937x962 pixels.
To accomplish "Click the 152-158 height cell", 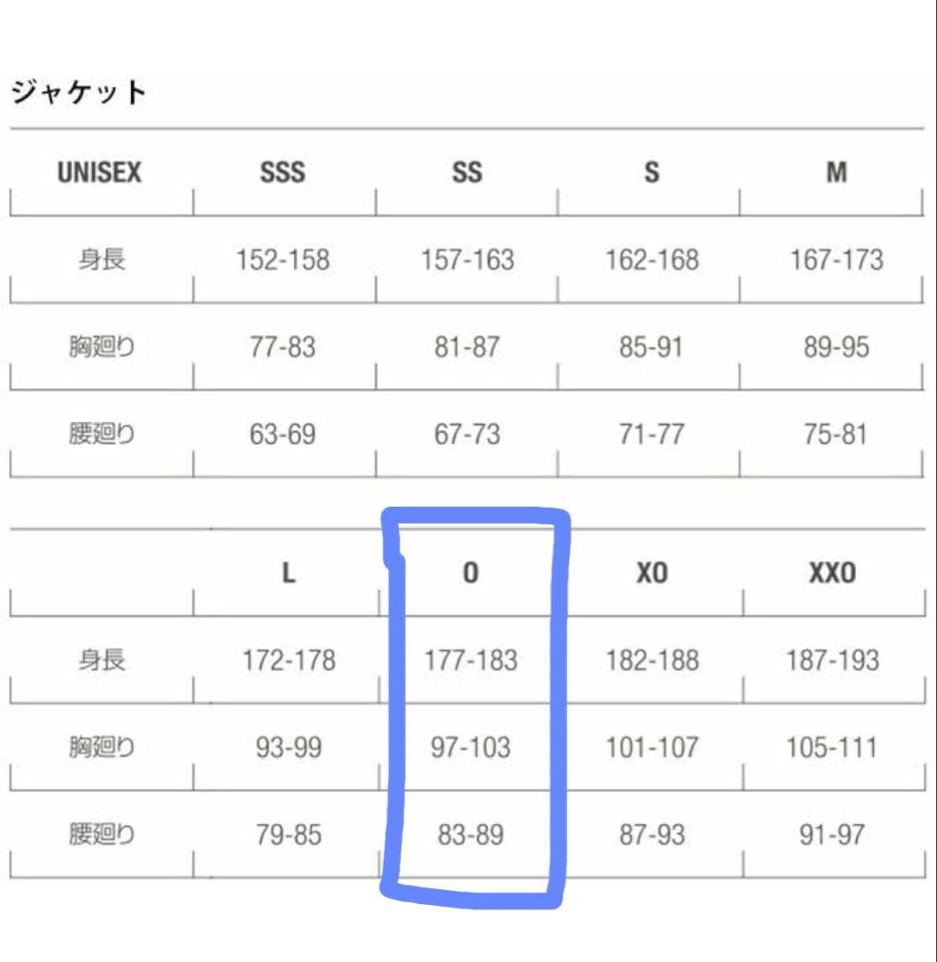I will 285,260.
